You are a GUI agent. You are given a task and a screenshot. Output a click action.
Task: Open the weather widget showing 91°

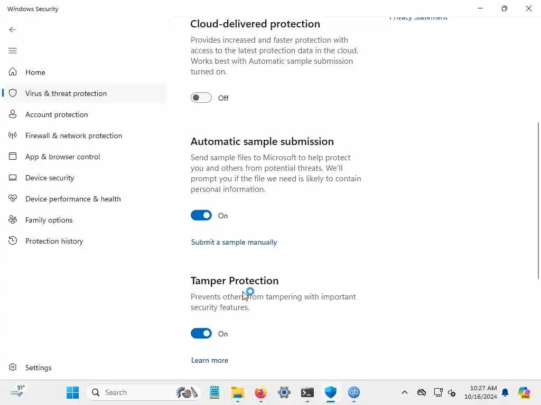click(17, 392)
